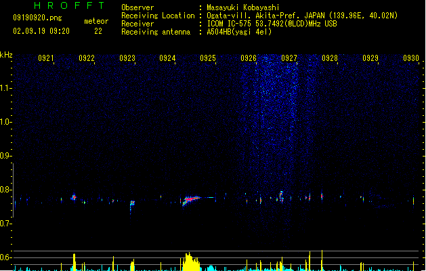Select the filename 09190920.png
Image resolution: width=426 pixels, height=271 pixels.
37,18
